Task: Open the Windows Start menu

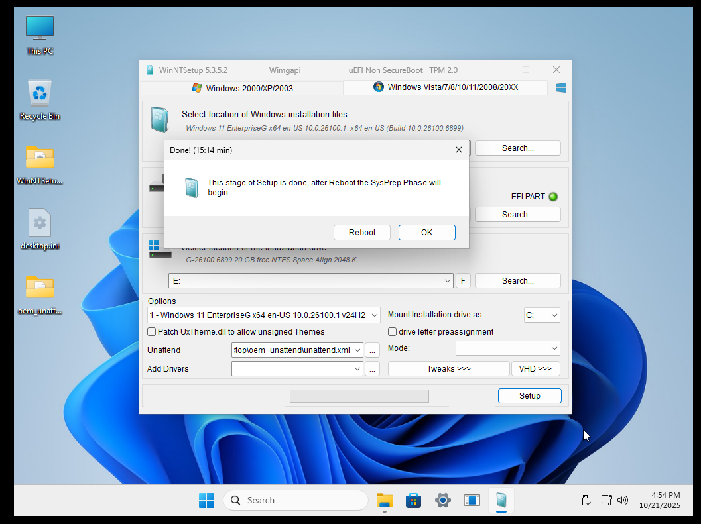Action: click(x=206, y=500)
